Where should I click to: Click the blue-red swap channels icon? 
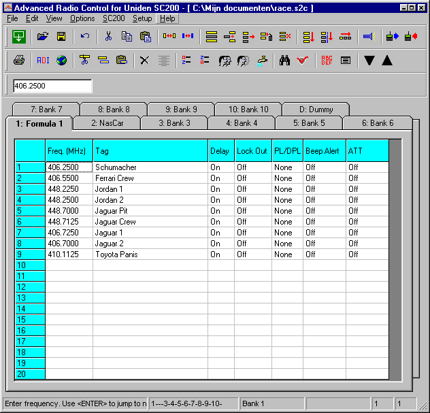188,36
